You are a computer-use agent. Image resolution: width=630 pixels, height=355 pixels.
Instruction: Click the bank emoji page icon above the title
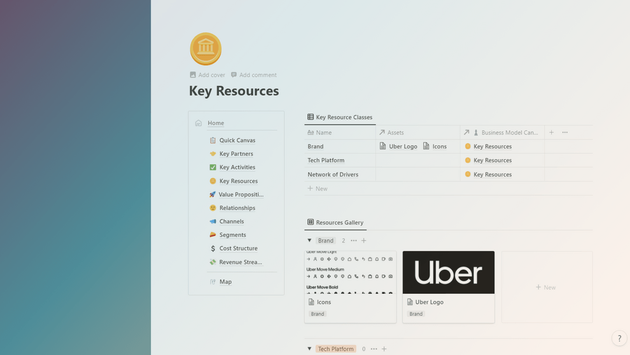205,48
